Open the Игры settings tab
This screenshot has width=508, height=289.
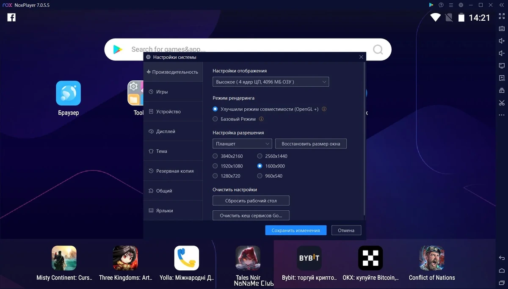click(173, 92)
